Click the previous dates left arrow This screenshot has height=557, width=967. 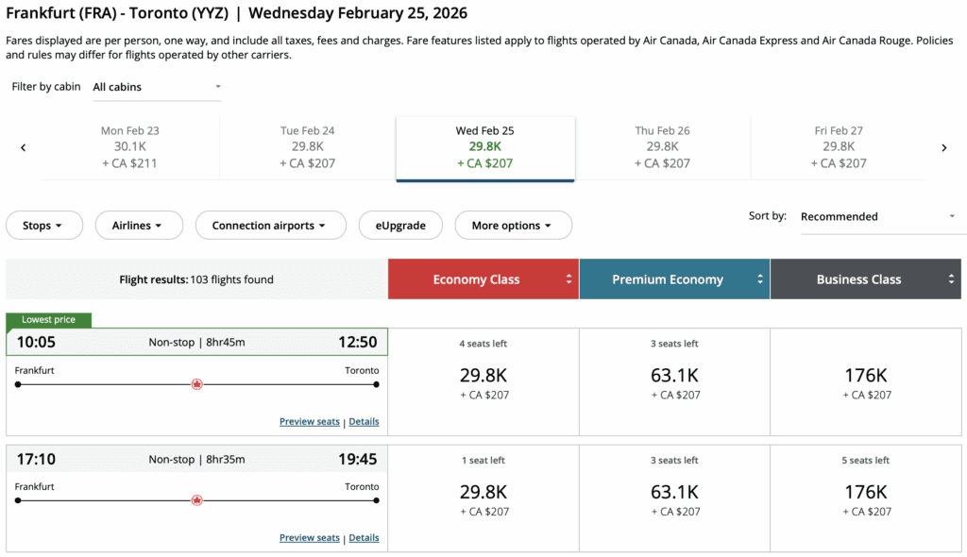[x=24, y=147]
